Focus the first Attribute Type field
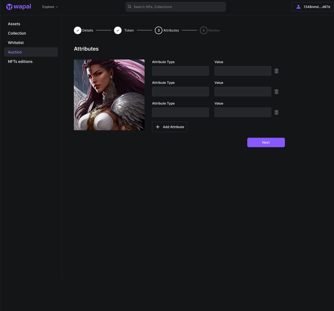The image size is (334, 311). point(180,71)
